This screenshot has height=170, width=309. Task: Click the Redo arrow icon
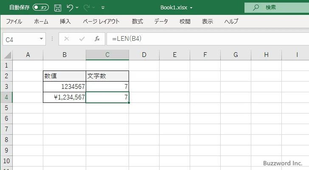87,8
